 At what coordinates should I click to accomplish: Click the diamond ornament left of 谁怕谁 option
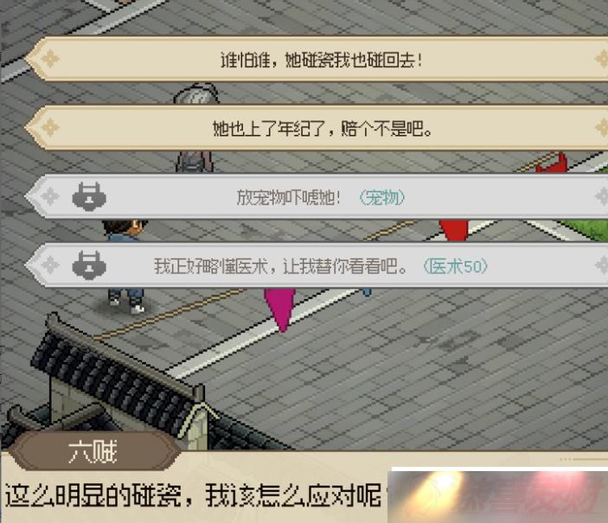(50, 59)
